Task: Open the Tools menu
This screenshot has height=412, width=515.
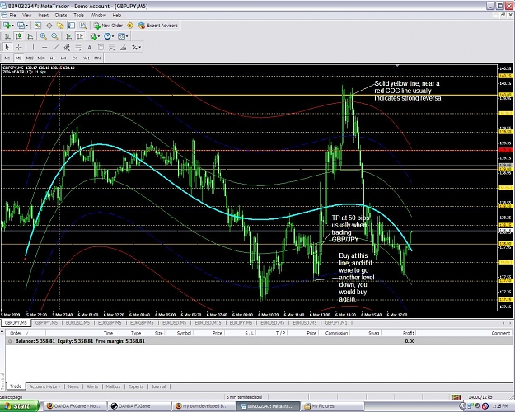Action: tap(78, 15)
